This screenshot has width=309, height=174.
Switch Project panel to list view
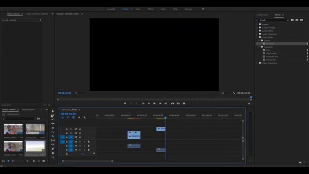[3, 161]
